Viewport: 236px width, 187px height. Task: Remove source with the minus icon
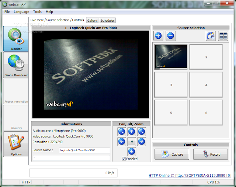point(170,36)
